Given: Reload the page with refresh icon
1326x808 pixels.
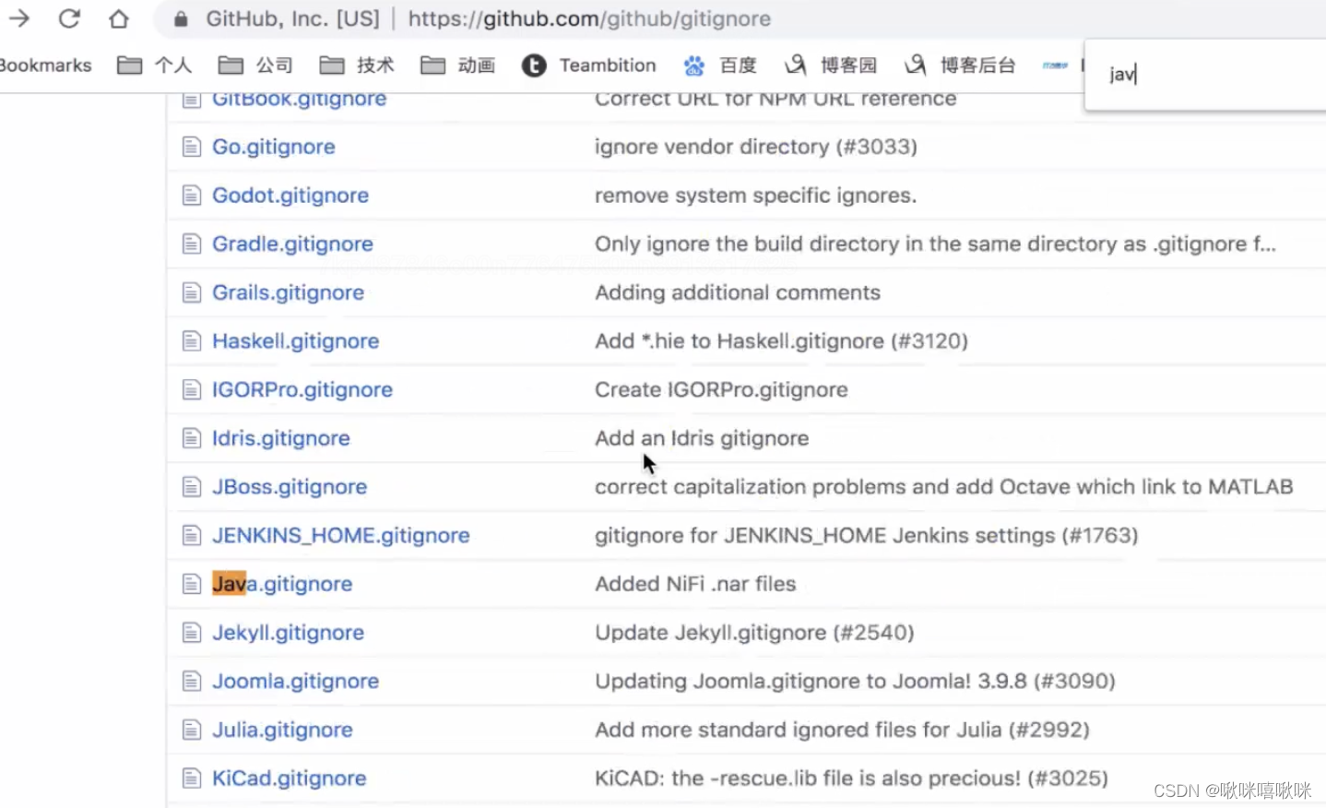Looking at the screenshot, I should point(69,18).
